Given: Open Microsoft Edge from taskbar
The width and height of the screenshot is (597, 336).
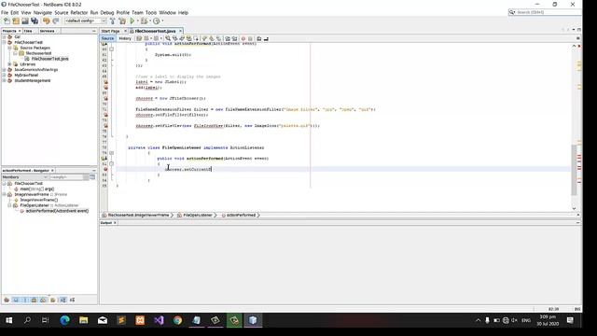Looking at the screenshot, I should (64, 320).
